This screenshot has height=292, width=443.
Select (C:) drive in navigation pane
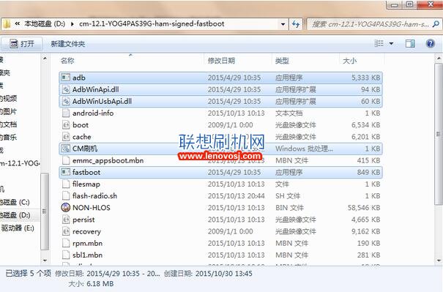tap(15, 202)
